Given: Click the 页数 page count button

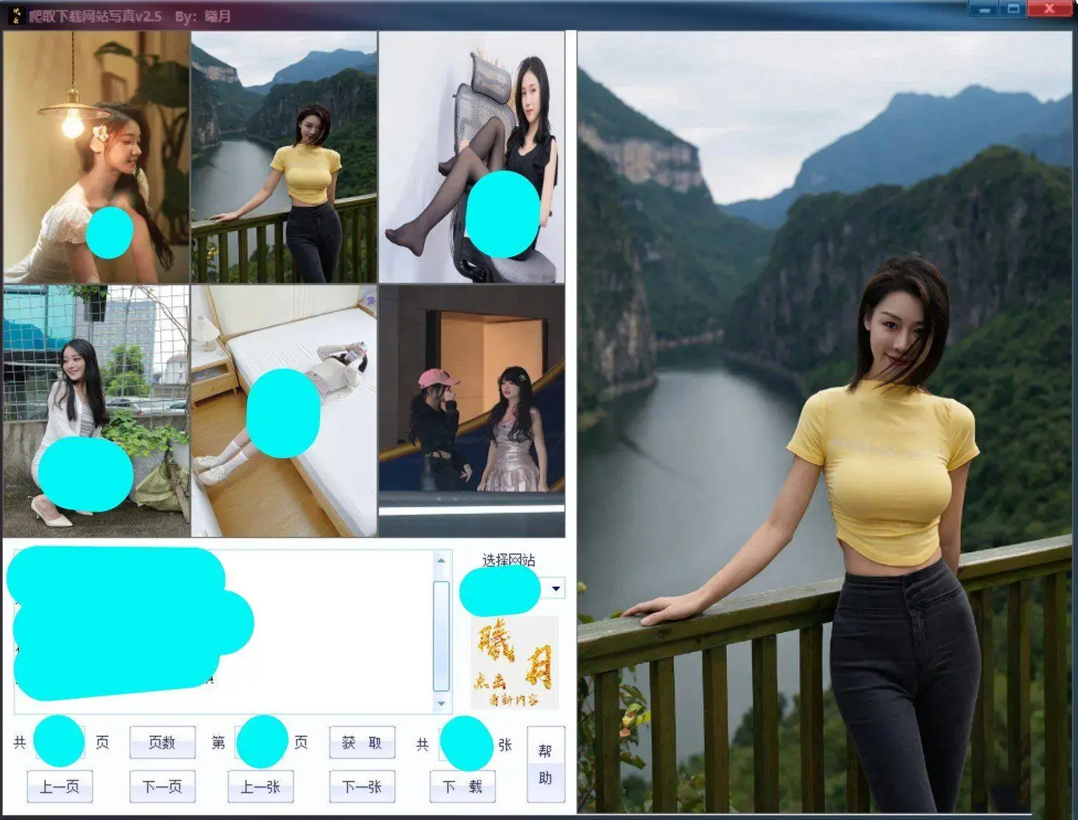Looking at the screenshot, I should coord(162,743).
